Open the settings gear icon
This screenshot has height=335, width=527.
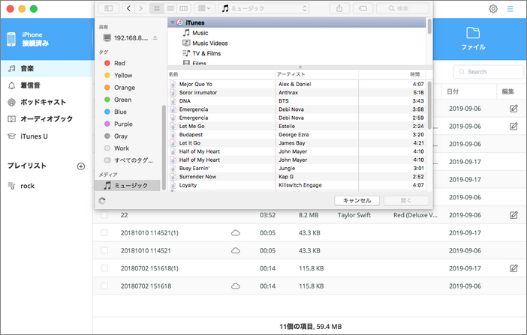[x=493, y=9]
